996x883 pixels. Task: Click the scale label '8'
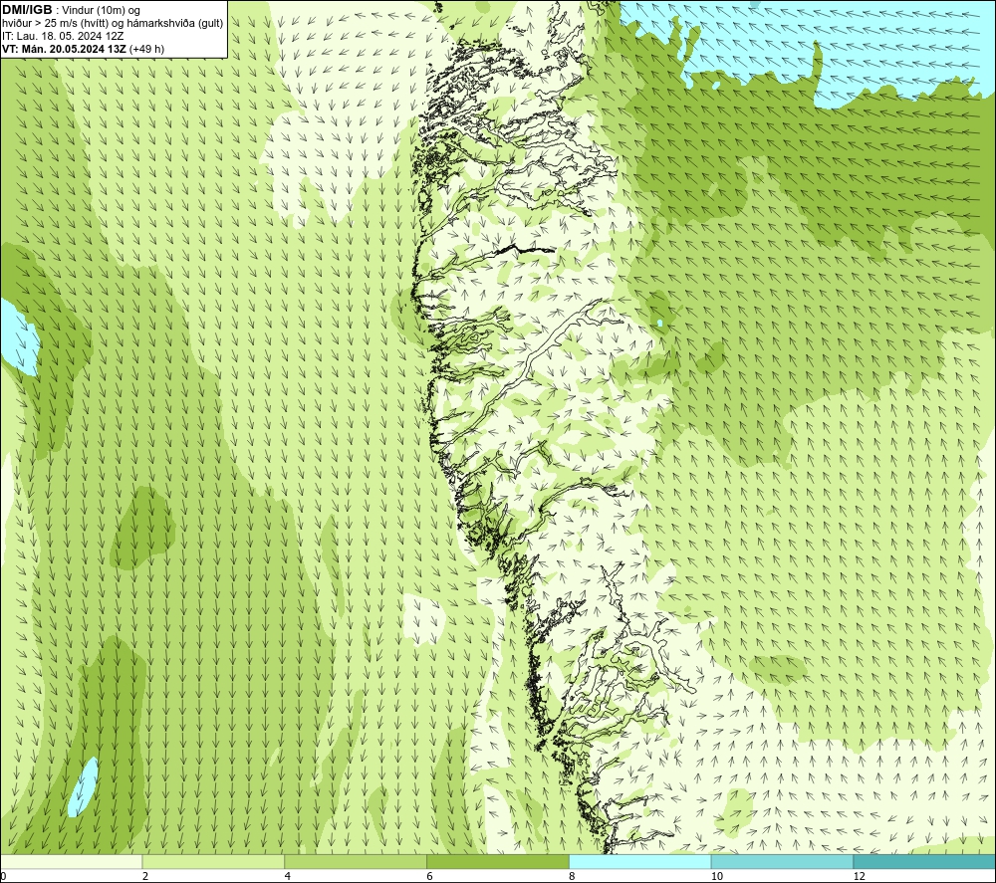[573, 876]
